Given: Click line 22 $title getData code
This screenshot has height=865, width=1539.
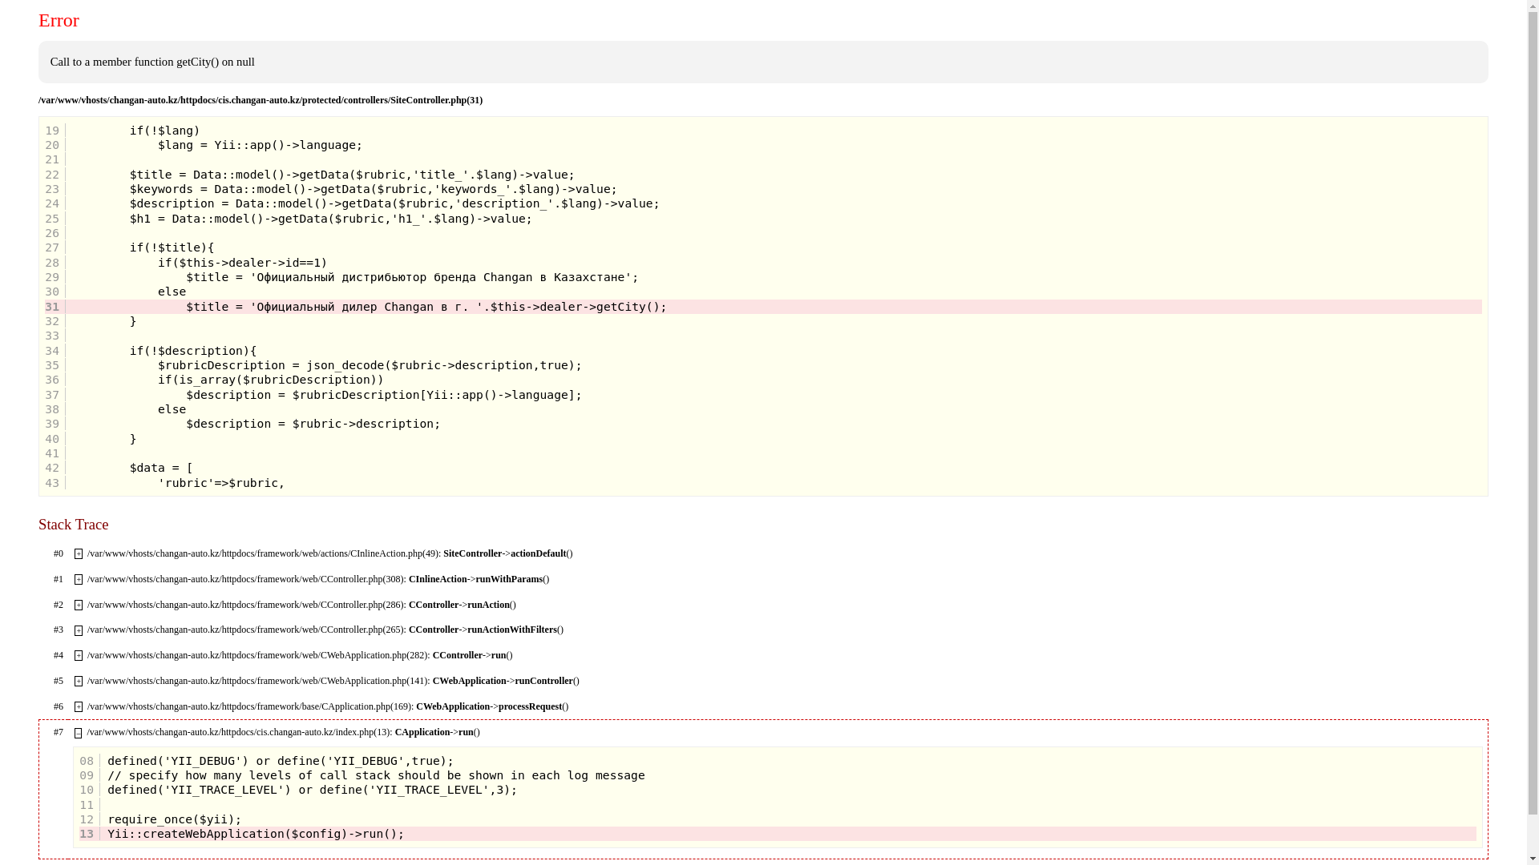Looking at the screenshot, I should click(x=352, y=175).
